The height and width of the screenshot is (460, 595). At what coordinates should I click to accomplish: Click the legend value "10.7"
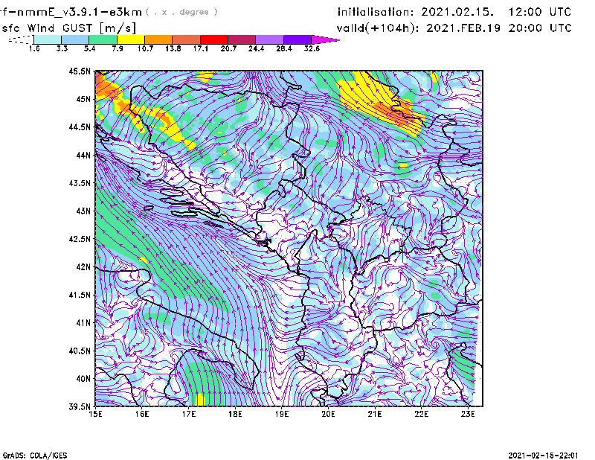coord(145,48)
